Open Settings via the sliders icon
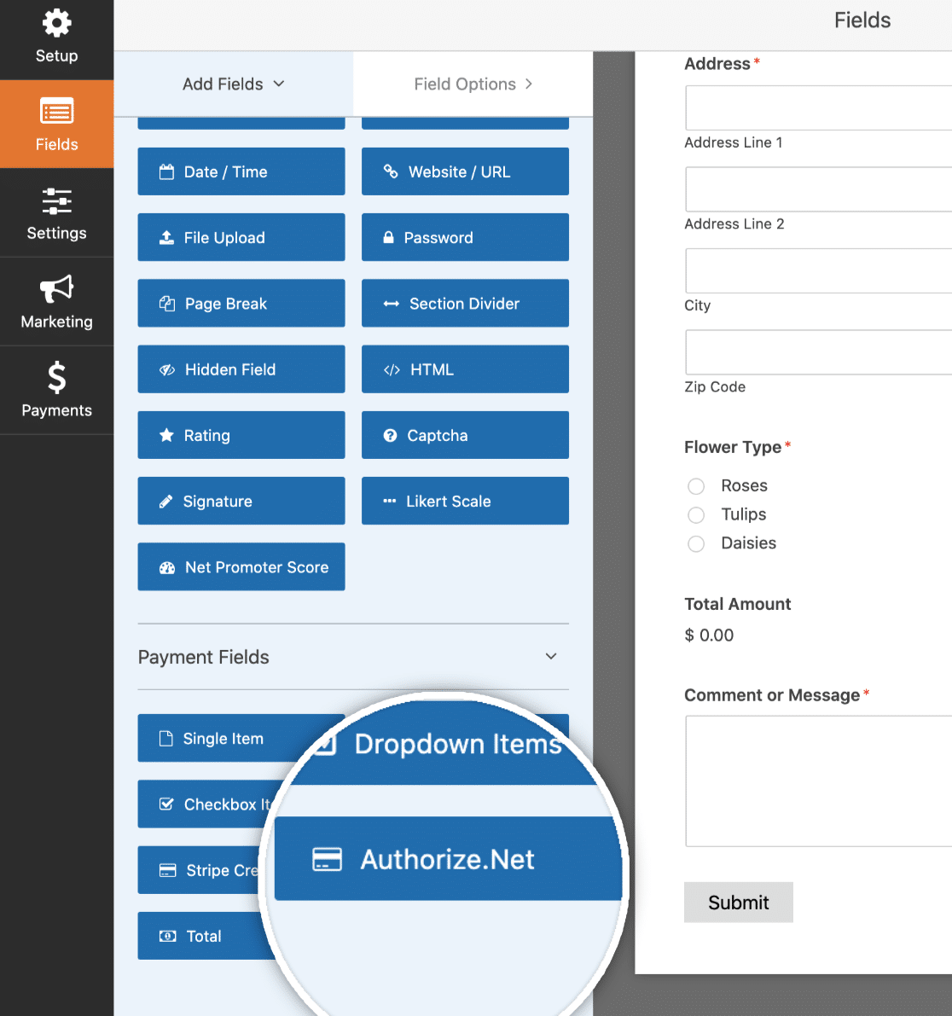This screenshot has height=1016, width=952. click(56, 213)
